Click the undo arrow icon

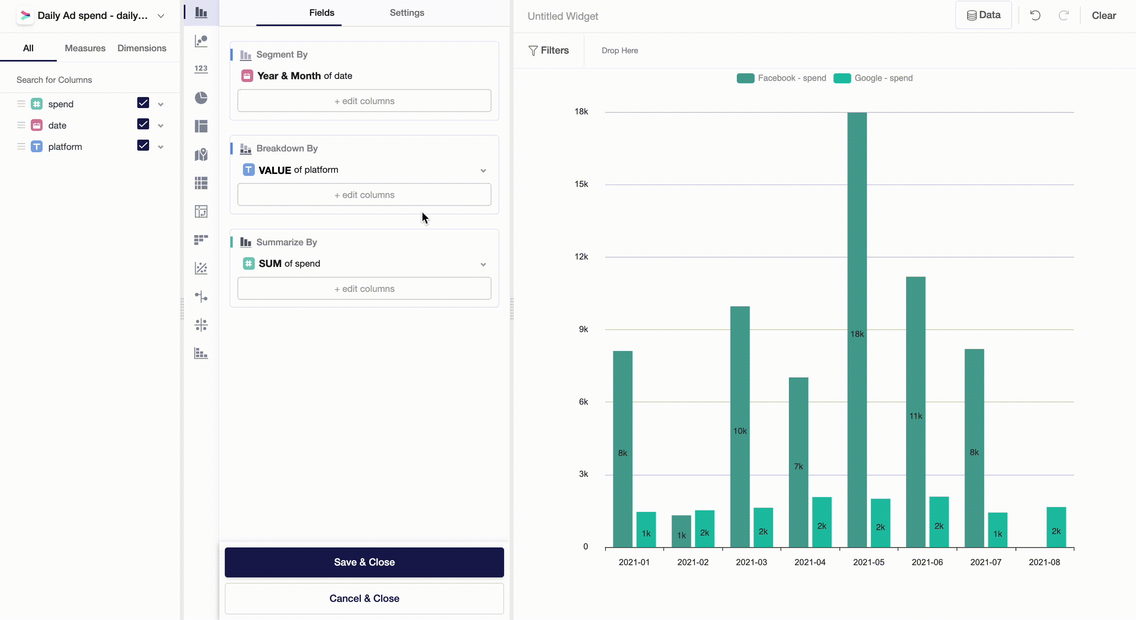pyautogui.click(x=1035, y=16)
